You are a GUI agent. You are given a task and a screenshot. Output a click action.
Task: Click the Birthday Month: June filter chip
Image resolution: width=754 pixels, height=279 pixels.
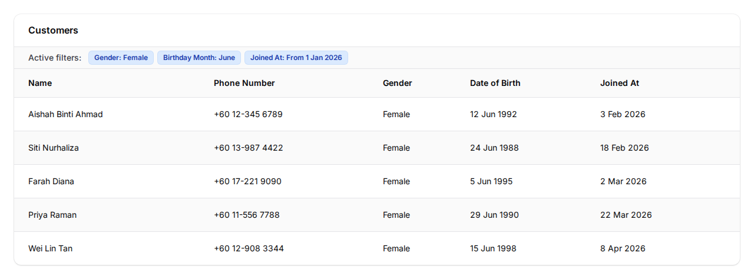[199, 58]
